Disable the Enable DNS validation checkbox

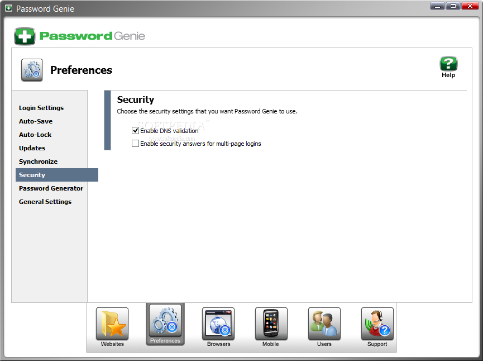coord(135,130)
